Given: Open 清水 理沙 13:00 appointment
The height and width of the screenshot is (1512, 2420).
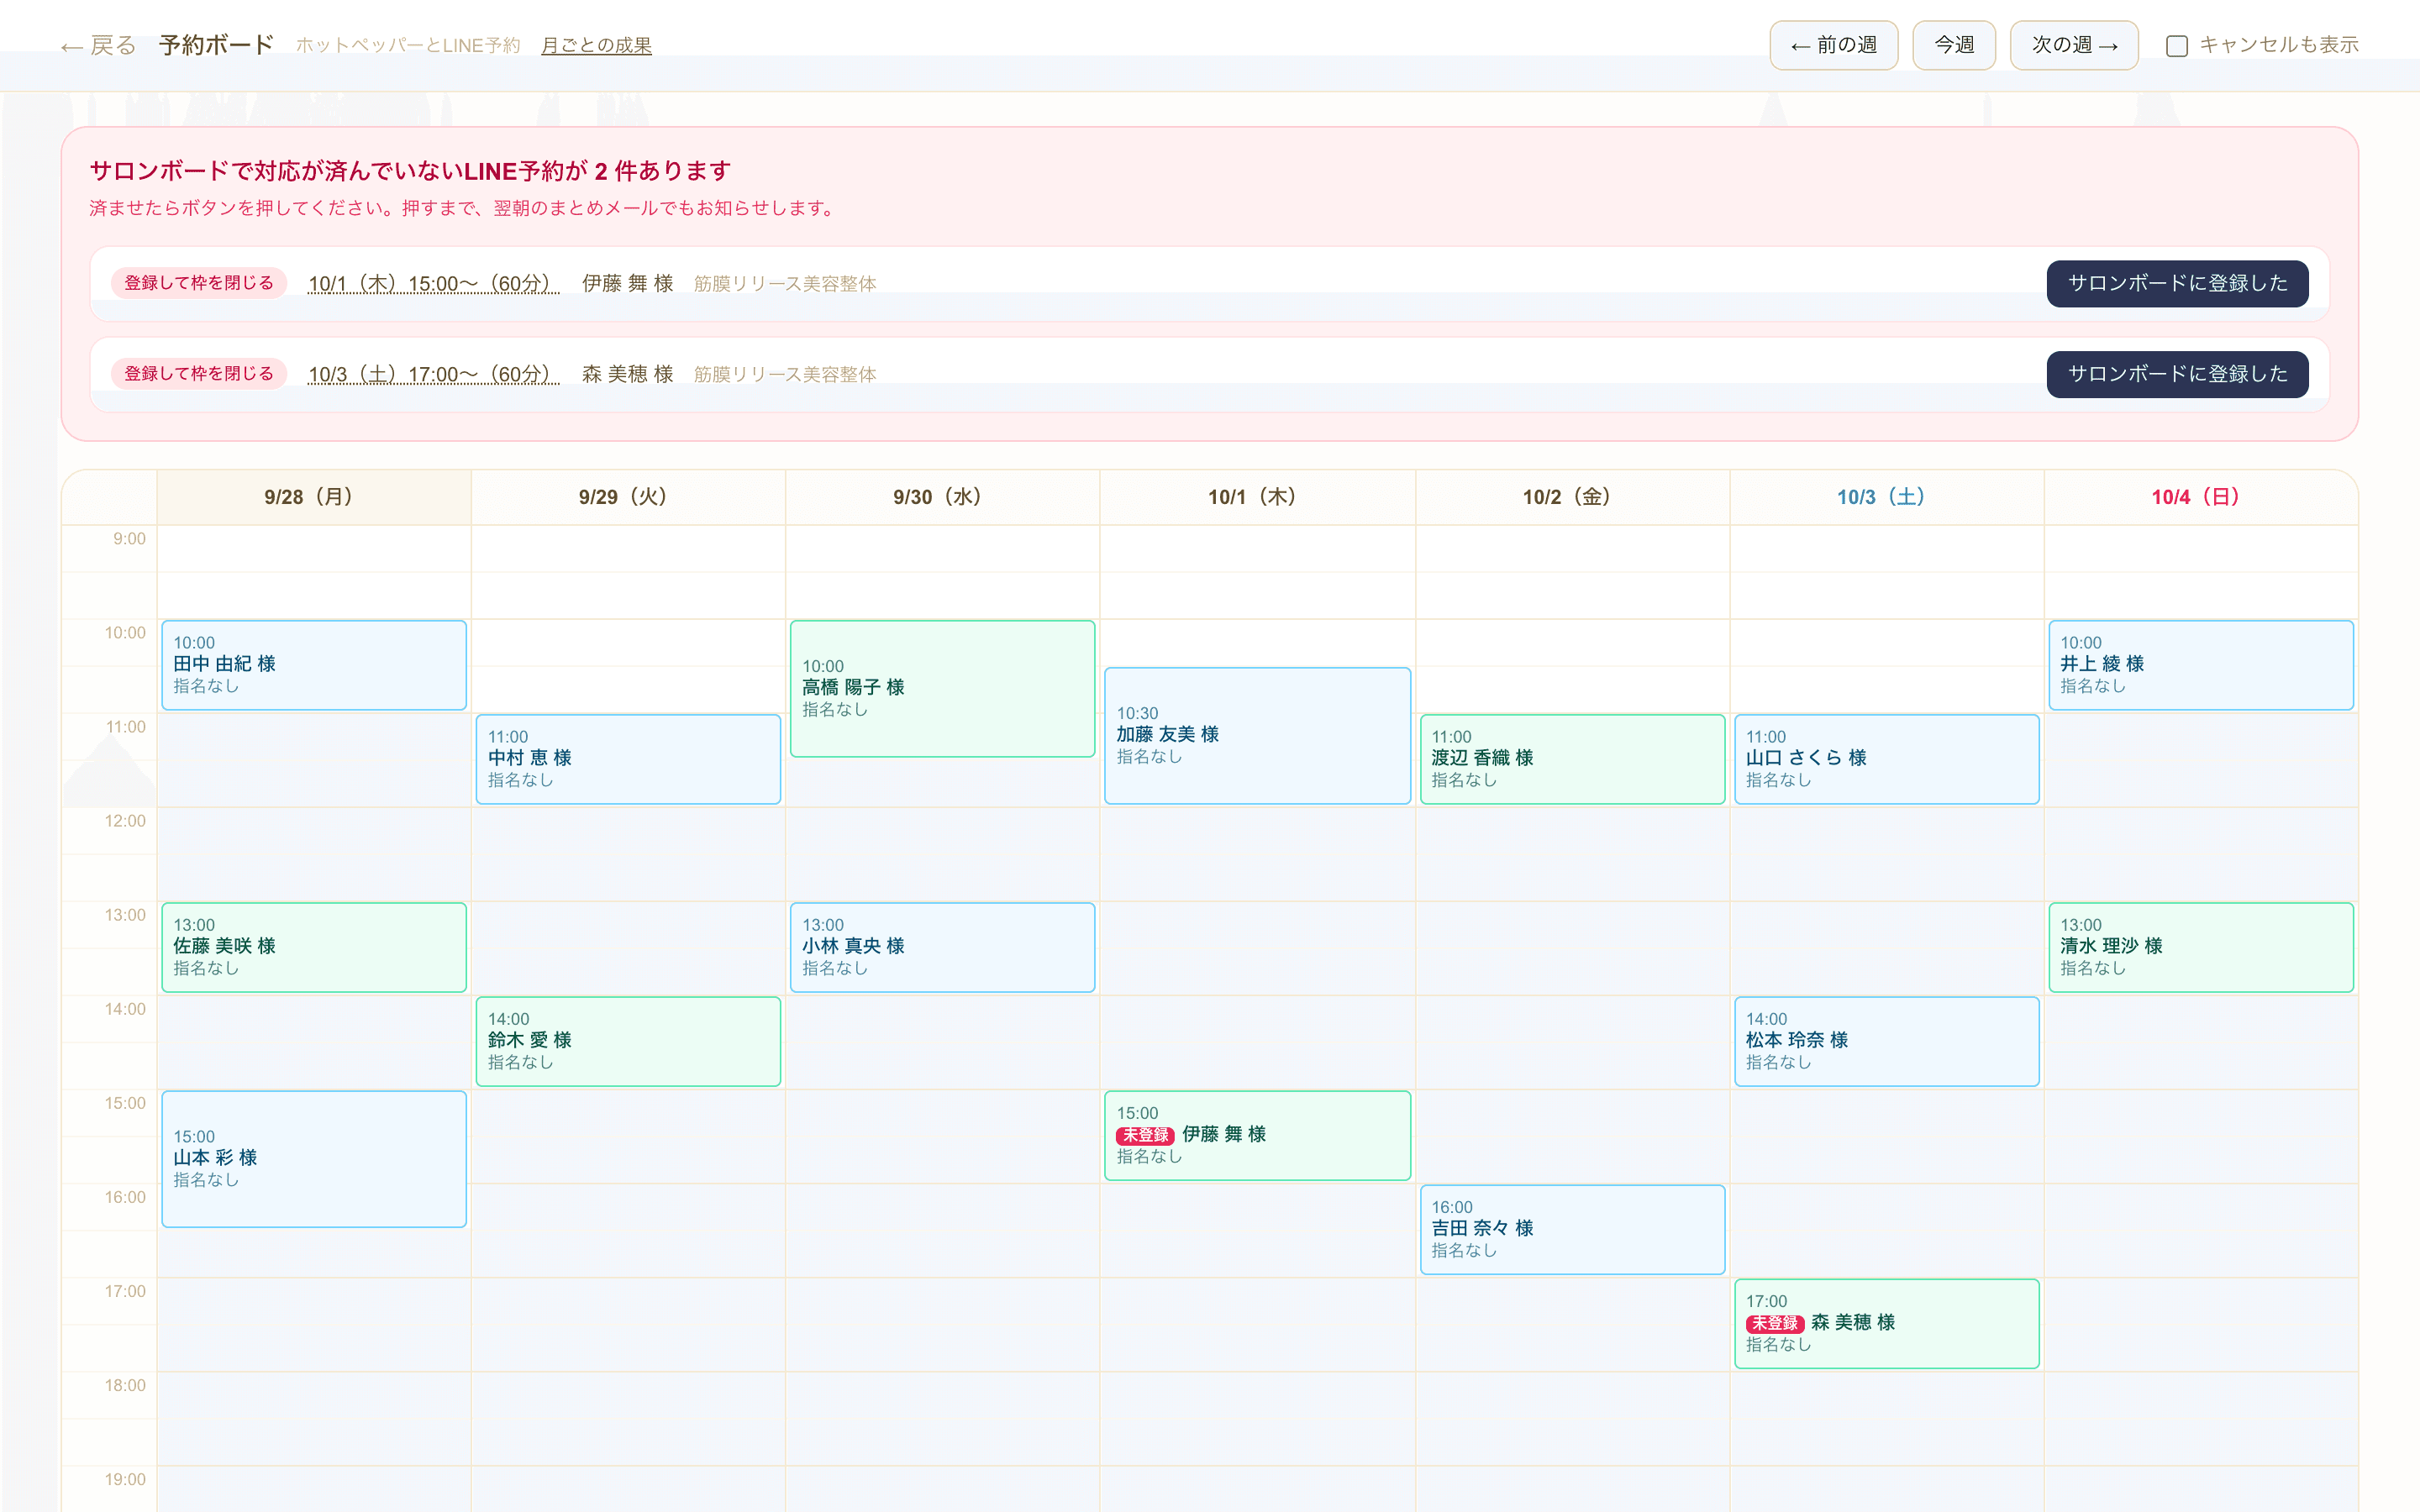Looking at the screenshot, I should pos(2200,947).
